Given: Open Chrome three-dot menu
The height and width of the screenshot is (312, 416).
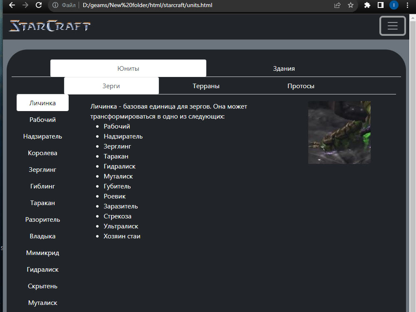Looking at the screenshot, I should pyautogui.click(x=408, y=5).
